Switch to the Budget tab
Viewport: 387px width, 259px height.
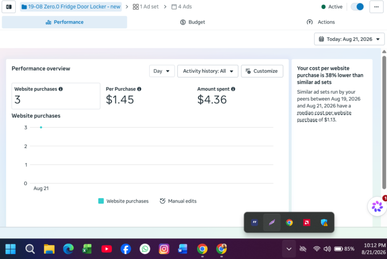click(192, 22)
